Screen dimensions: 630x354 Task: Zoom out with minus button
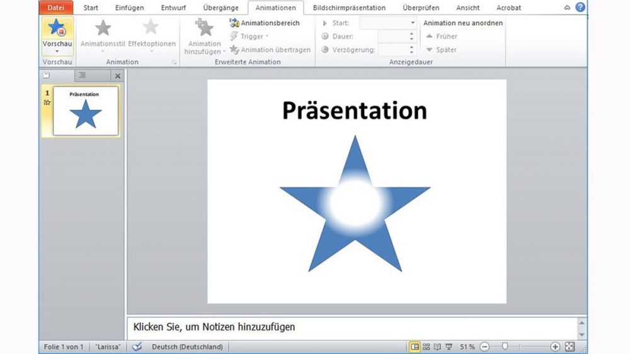(484, 346)
